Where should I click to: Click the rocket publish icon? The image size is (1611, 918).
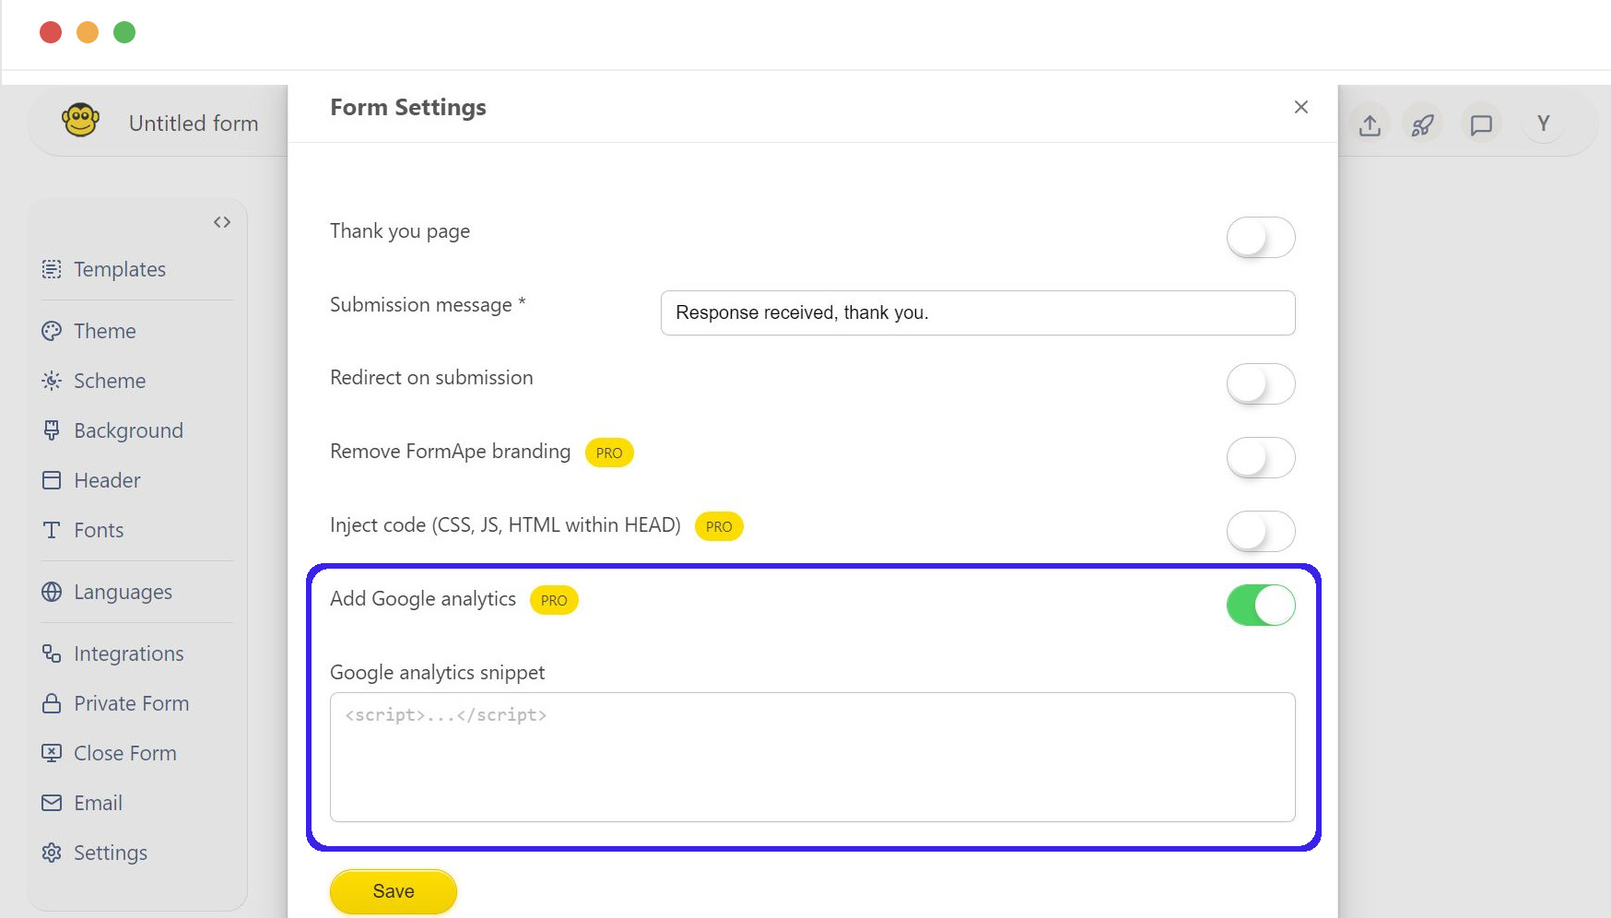[1423, 124]
